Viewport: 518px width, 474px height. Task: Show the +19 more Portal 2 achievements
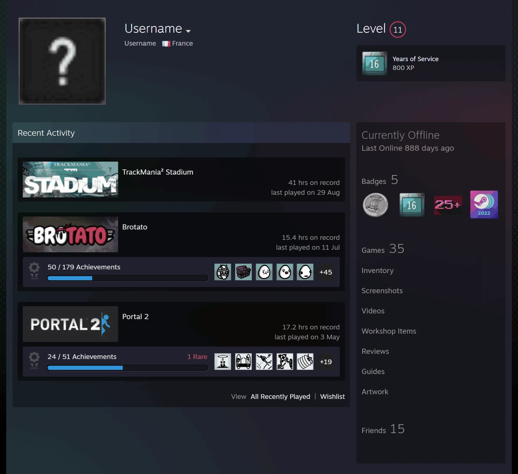[326, 362]
